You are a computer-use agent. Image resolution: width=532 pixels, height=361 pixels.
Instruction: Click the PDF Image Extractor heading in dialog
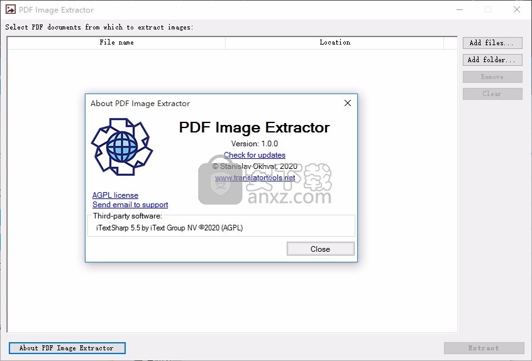pos(254,127)
